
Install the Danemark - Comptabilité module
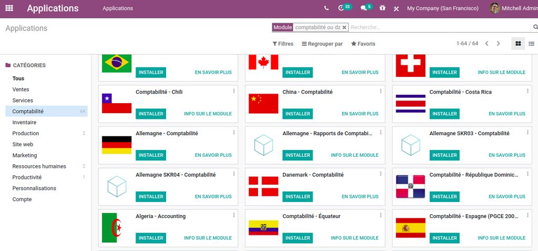[x=297, y=196]
